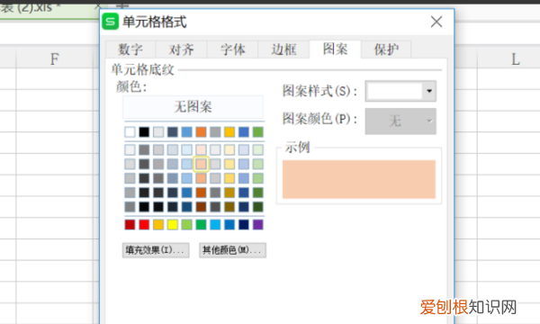540x324 pixels.
Task: Pick dark brown swatch in bottom theme row
Action: click(201, 207)
